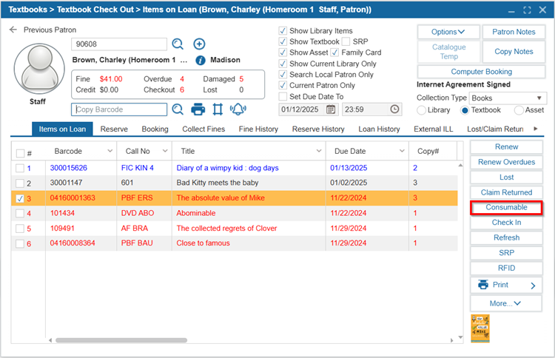Search patron using magnifier beside 90608
Image resolution: width=555 pixels, height=358 pixels.
click(x=178, y=44)
